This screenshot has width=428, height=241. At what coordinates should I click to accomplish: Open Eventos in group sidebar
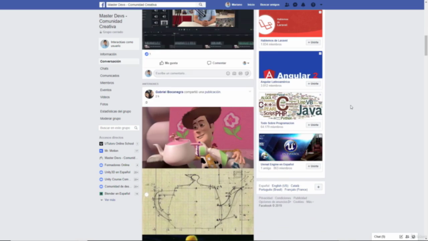click(x=106, y=90)
